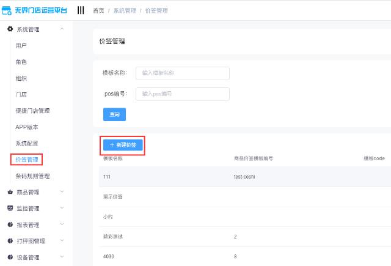Image resolution: width=391 pixels, height=266 pixels.
Task: Open the 组织 menu item
Action: tap(21, 78)
